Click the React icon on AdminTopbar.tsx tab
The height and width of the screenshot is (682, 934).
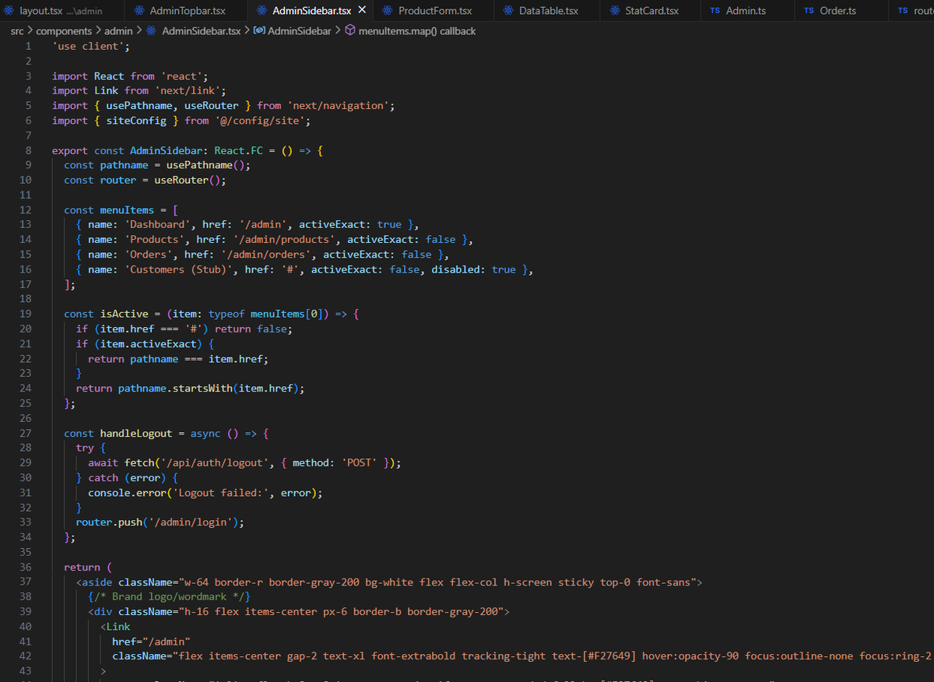click(x=139, y=11)
